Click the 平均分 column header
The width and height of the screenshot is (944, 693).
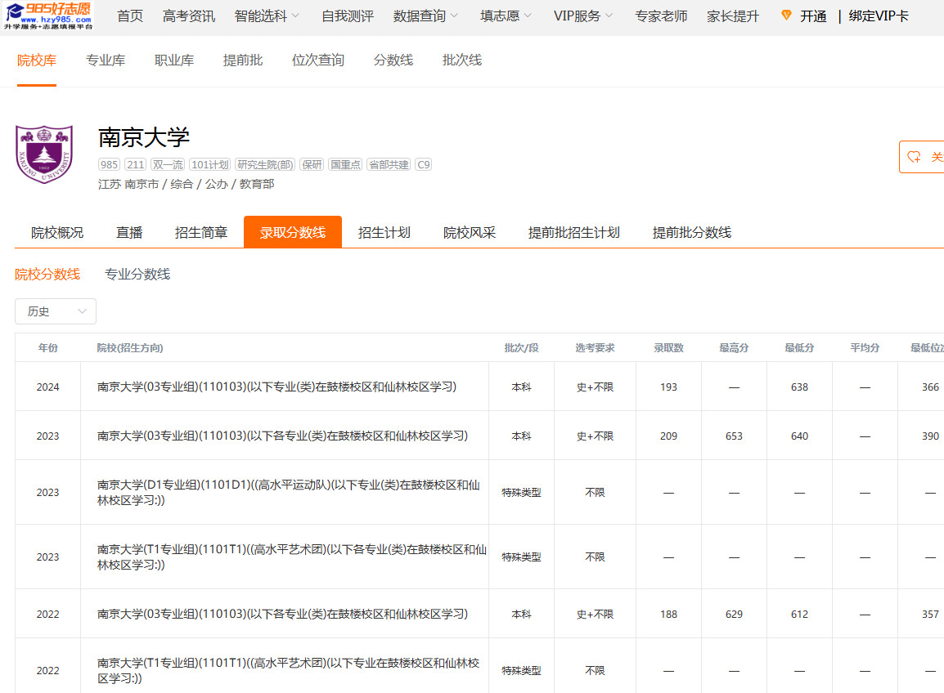coord(865,347)
